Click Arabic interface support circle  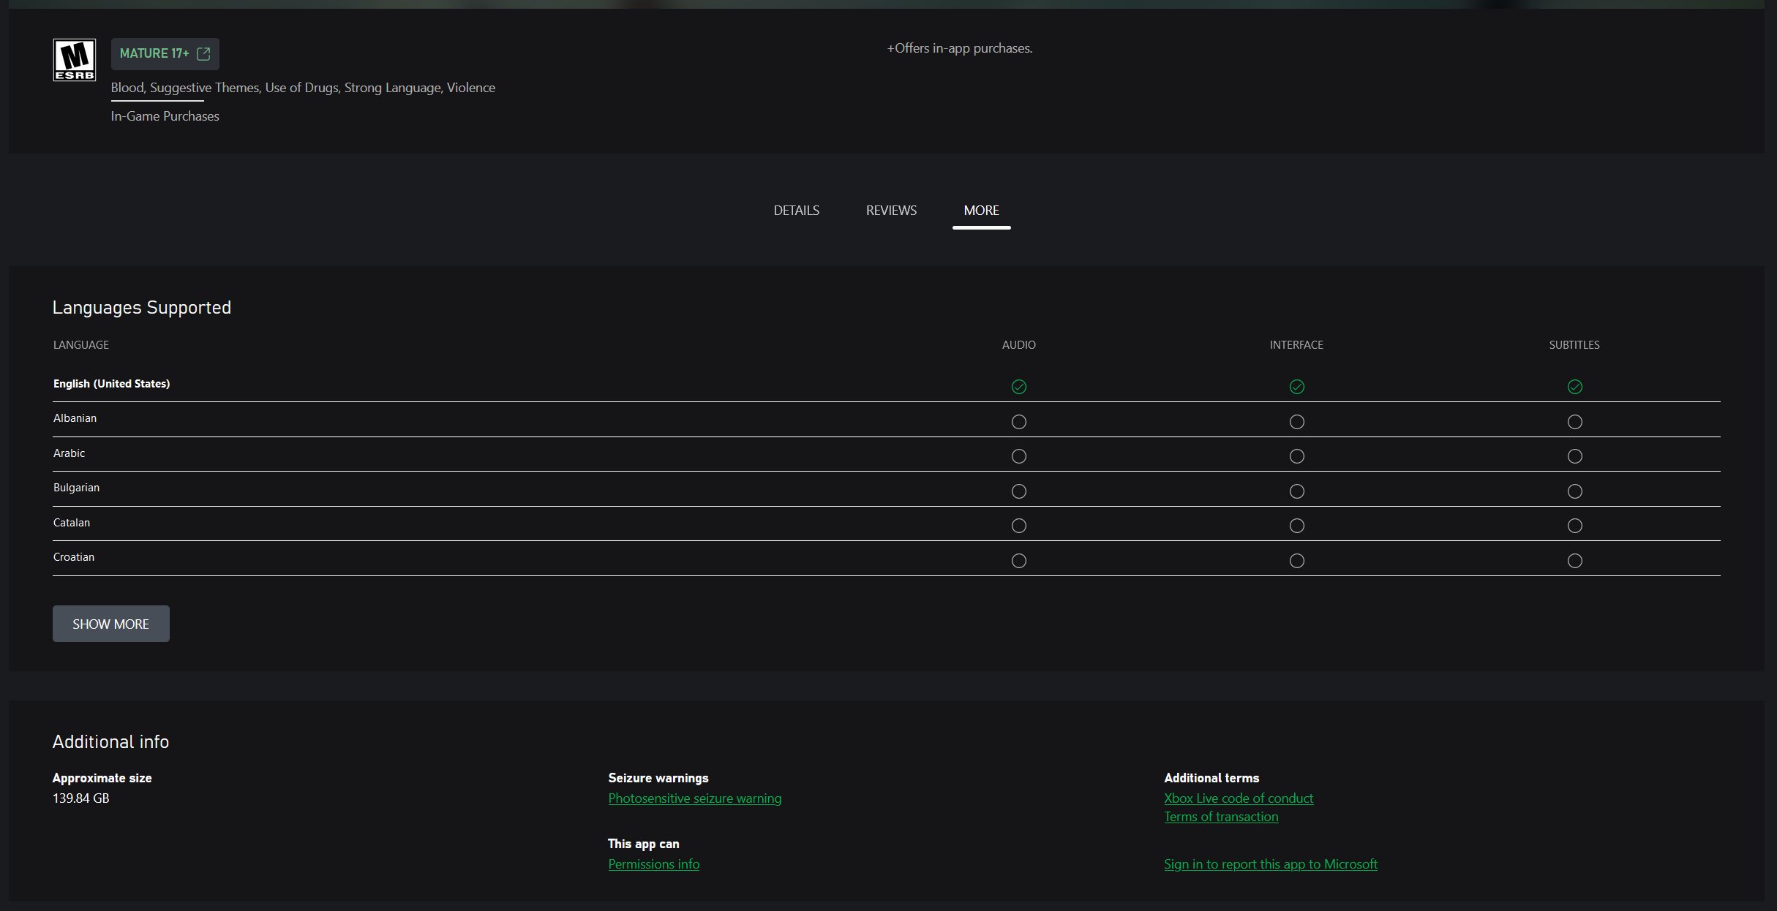[x=1296, y=456]
